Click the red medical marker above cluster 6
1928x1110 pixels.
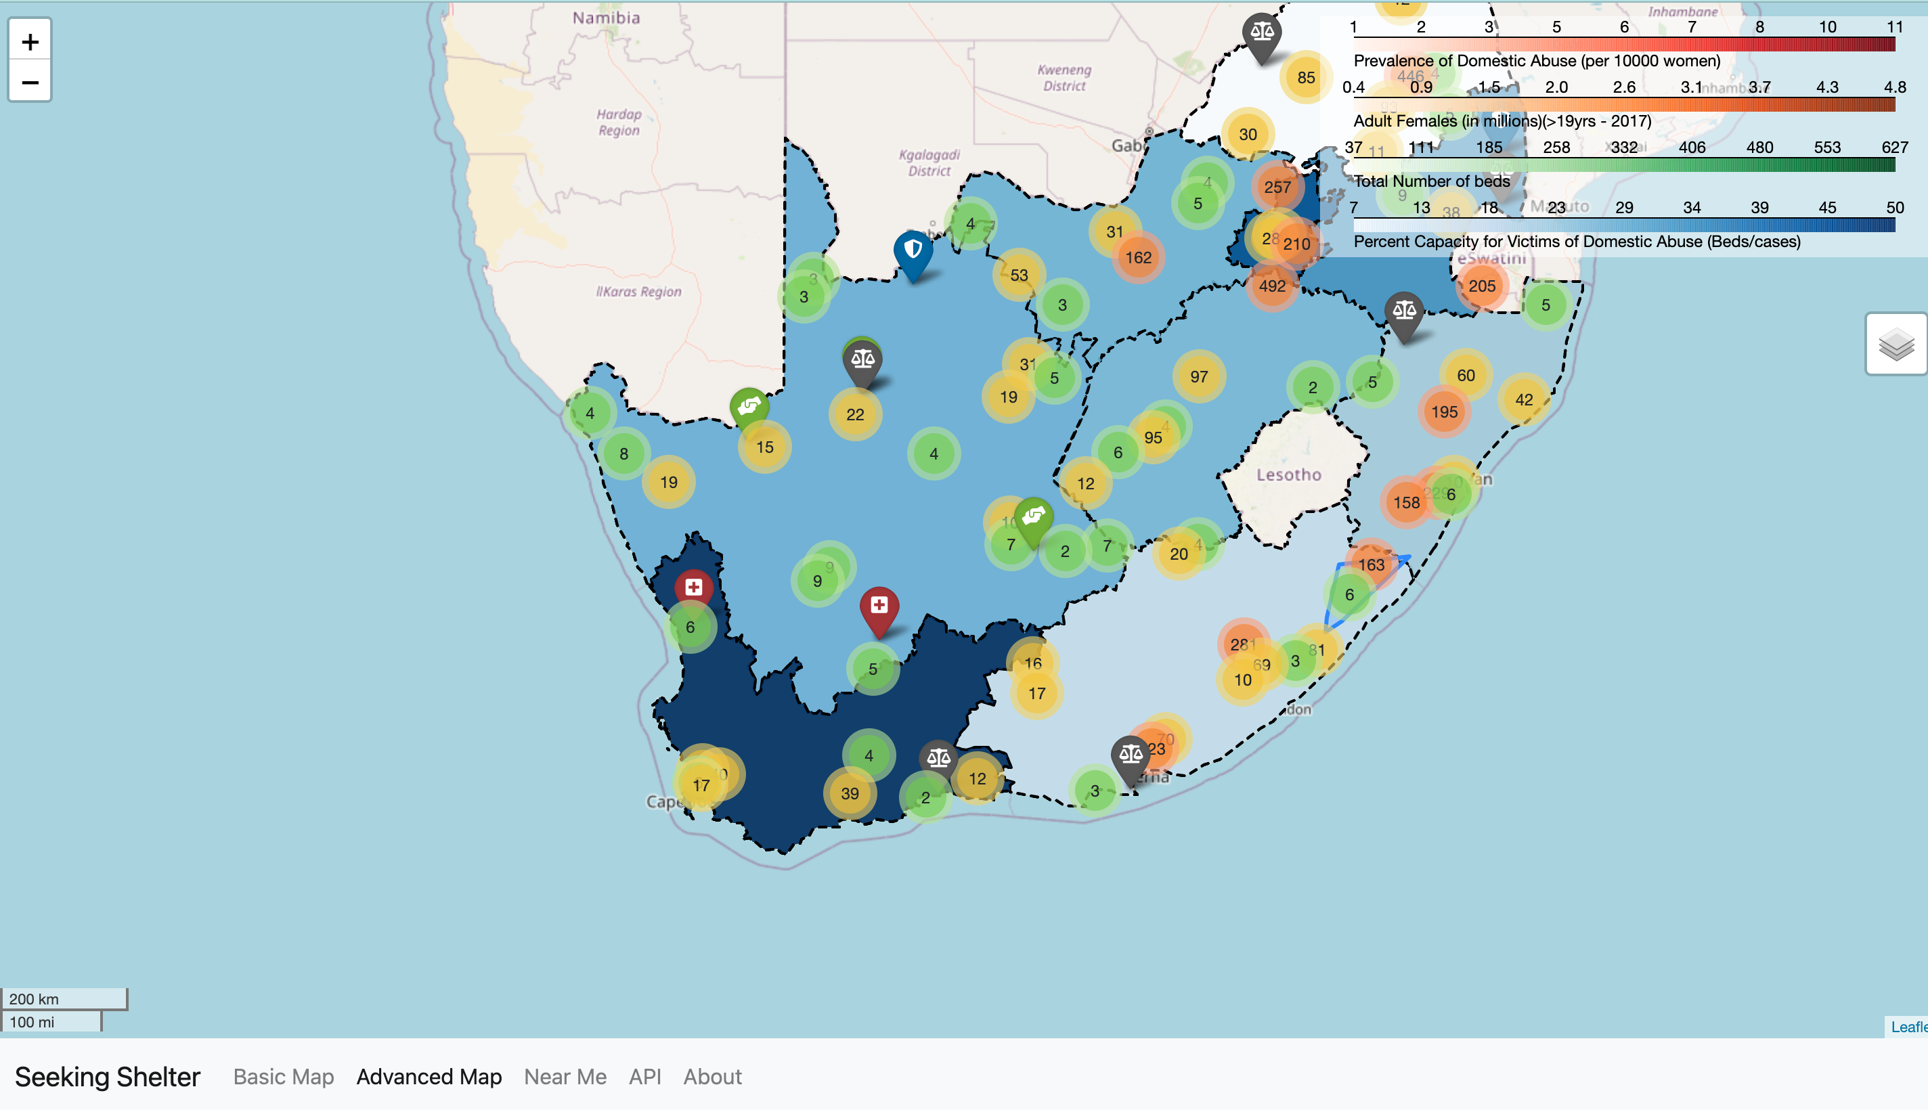coord(693,587)
